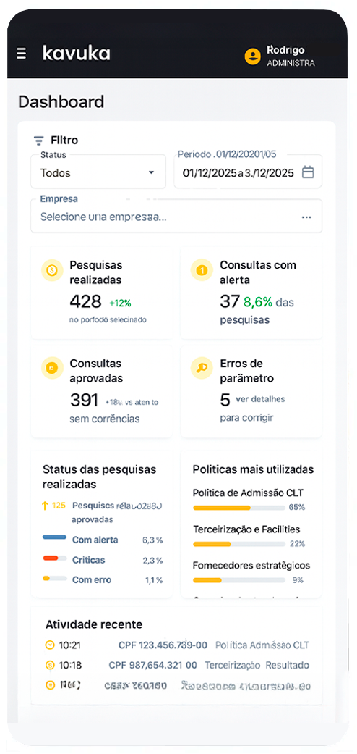Click the Consultas com alerta icon
Image resolution: width=357 pixels, height=754 pixels.
[x=201, y=270]
